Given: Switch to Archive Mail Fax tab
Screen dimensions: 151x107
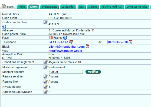Looking at the screenshot, I should pos(112,7).
